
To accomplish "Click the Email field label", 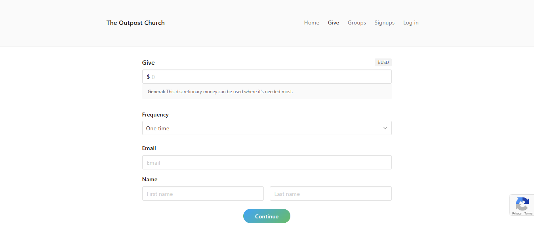I will tap(149, 148).
